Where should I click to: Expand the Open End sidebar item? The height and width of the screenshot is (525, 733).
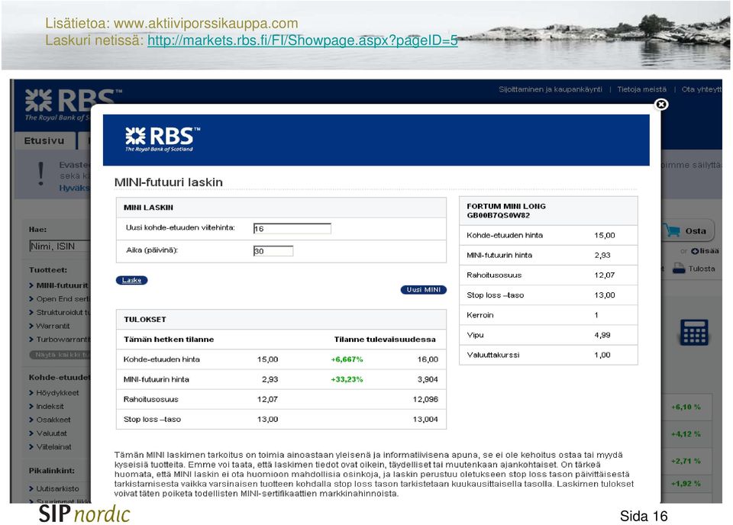tap(60, 299)
